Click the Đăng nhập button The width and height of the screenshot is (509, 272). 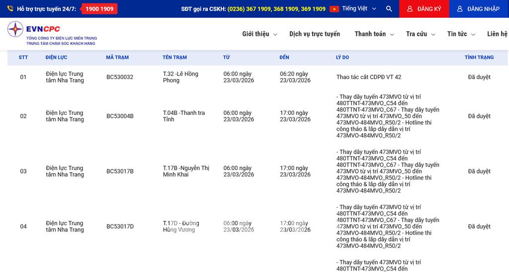pyautogui.click(x=479, y=9)
